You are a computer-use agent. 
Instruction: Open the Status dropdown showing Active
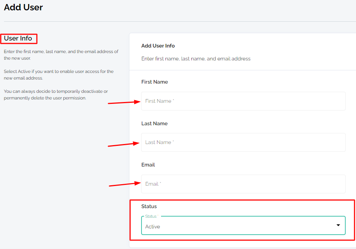[x=243, y=225]
